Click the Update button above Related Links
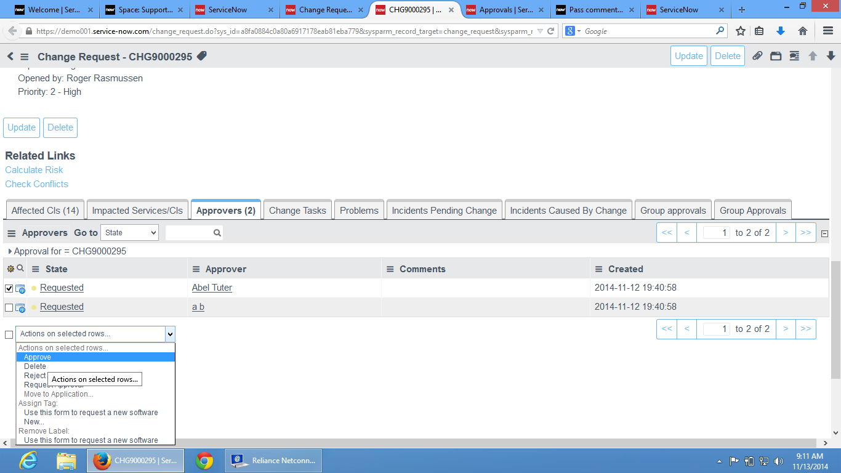Screen dimensions: 841x473 click(22, 127)
